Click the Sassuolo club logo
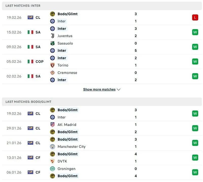 click(x=52, y=43)
